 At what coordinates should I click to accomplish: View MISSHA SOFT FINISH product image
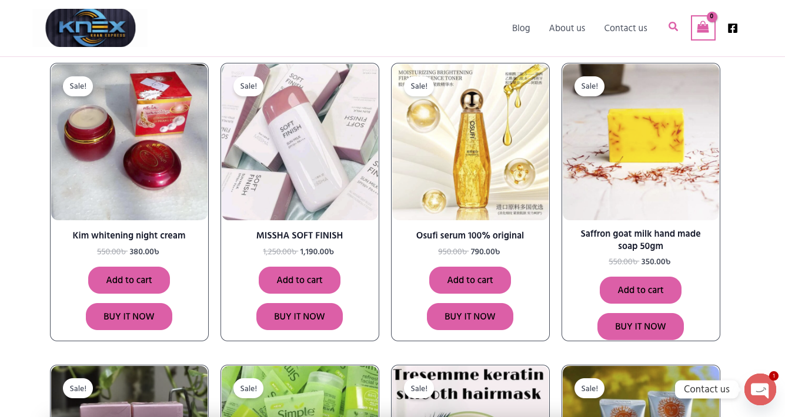300,142
